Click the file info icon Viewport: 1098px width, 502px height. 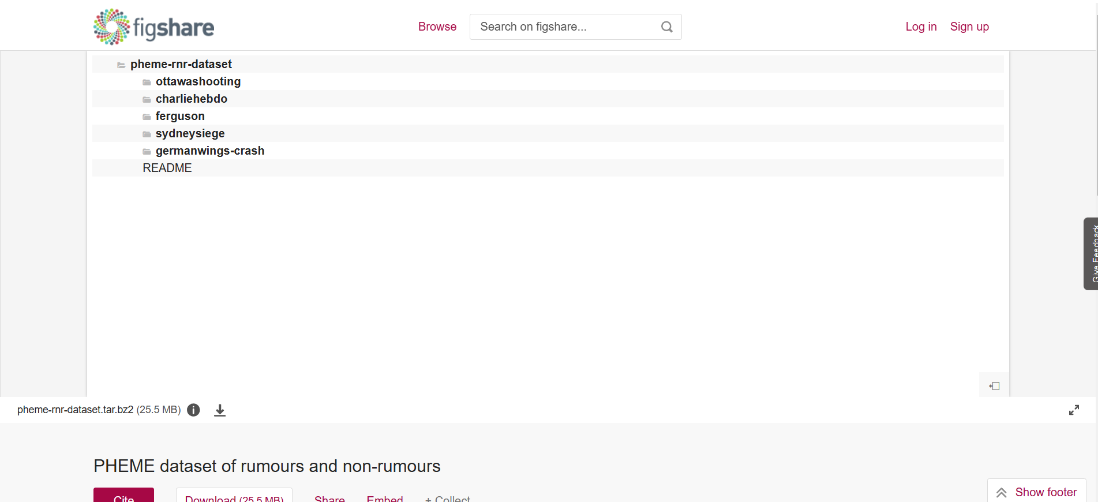pyautogui.click(x=193, y=410)
